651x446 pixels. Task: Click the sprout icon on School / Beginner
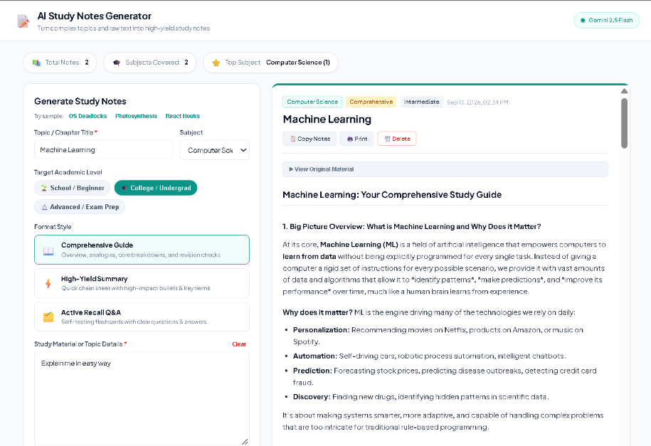[x=44, y=188]
